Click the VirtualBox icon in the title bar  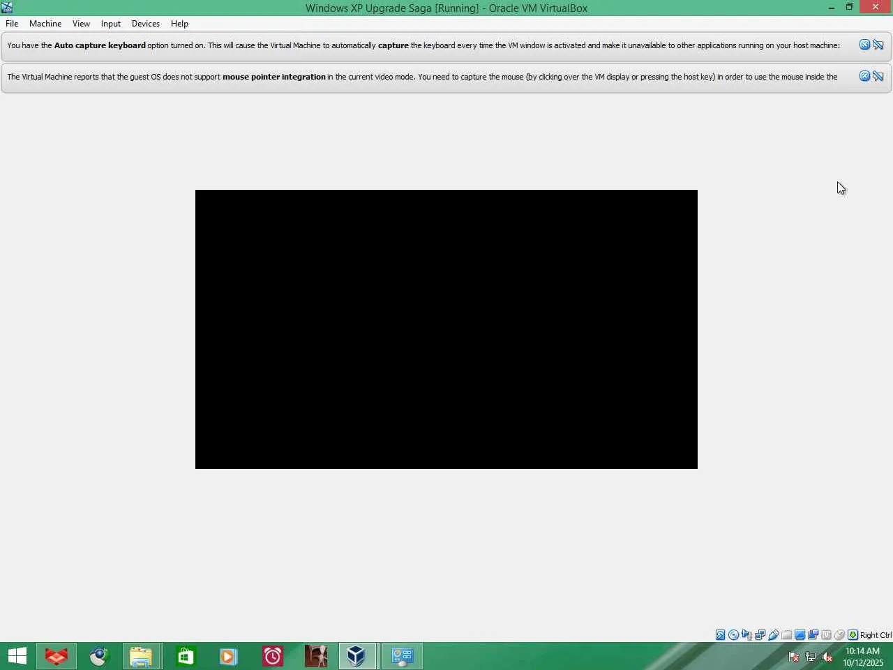coord(7,8)
